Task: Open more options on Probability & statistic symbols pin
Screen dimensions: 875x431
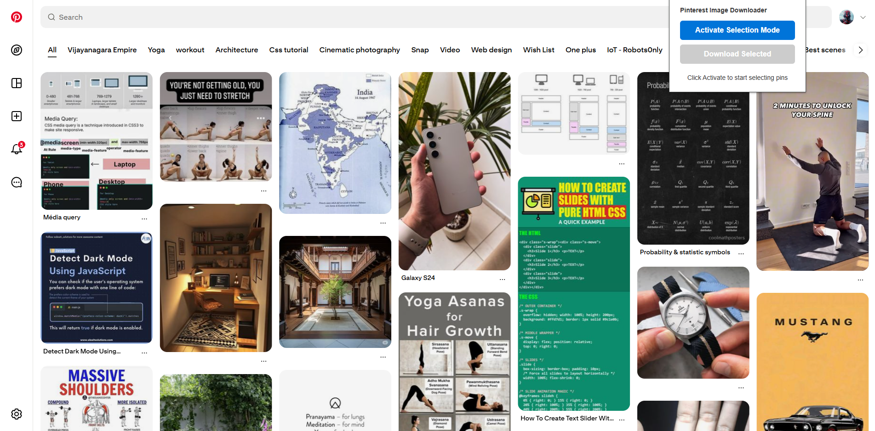Action: pyautogui.click(x=741, y=252)
